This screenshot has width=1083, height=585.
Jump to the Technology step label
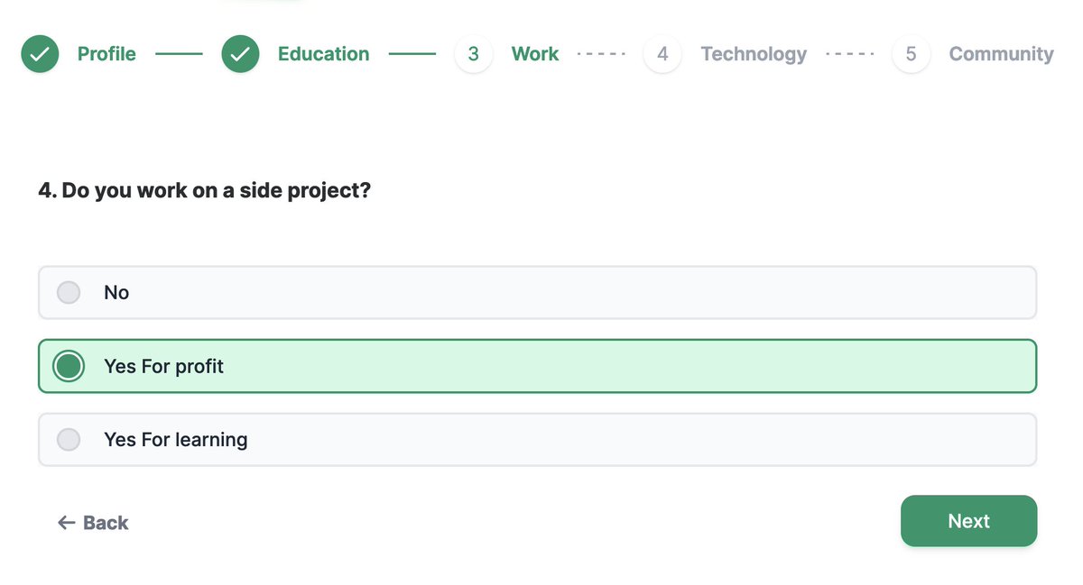[x=754, y=54]
